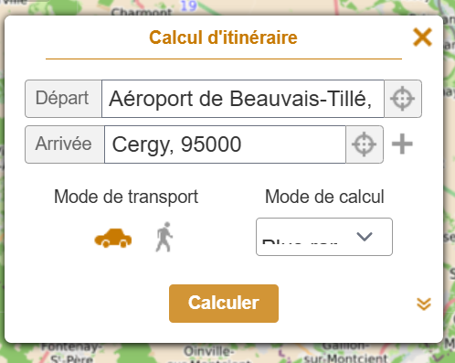Close the Calcul d'itinéraire panel
This screenshot has width=455, height=363.
(422, 37)
